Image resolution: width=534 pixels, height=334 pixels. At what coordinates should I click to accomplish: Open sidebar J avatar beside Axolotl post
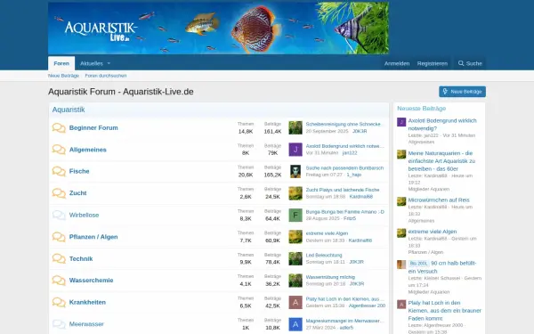[x=401, y=122]
